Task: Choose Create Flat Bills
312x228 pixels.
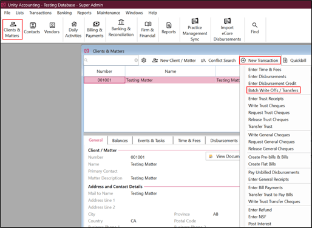Action: [262, 164]
